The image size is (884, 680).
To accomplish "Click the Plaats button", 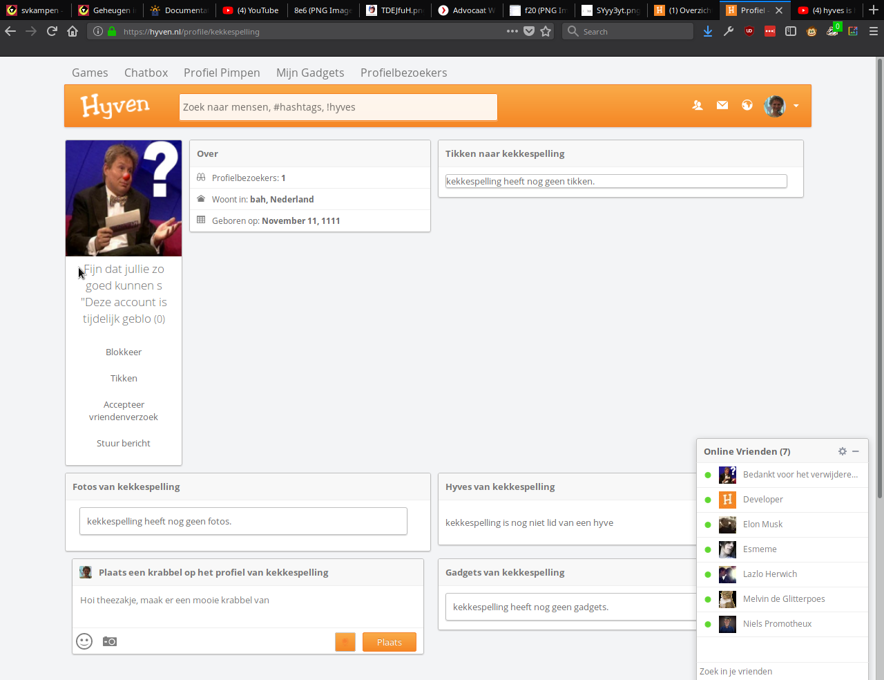I will [x=390, y=642].
